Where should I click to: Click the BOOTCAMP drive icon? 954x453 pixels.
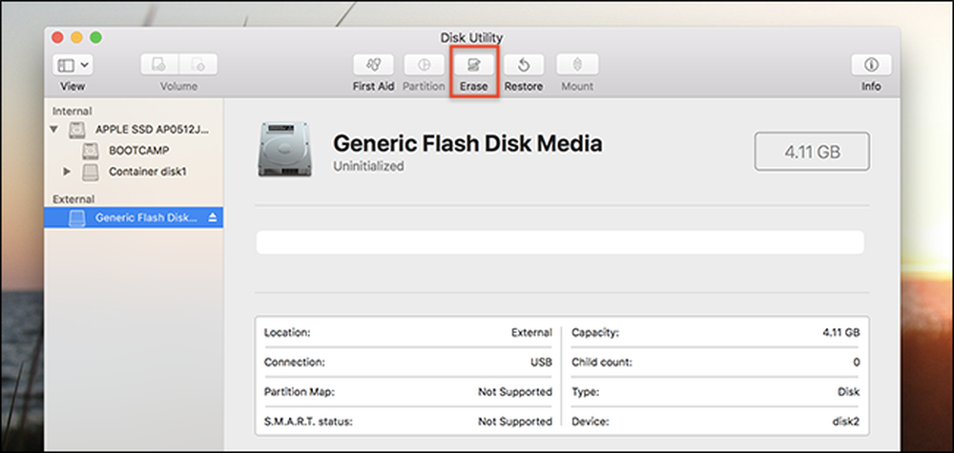[91, 150]
